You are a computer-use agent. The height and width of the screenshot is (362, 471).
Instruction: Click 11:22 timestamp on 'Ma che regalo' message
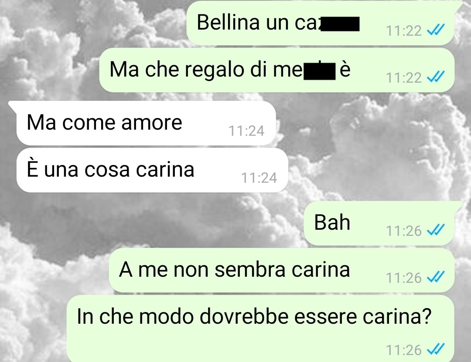404,78
